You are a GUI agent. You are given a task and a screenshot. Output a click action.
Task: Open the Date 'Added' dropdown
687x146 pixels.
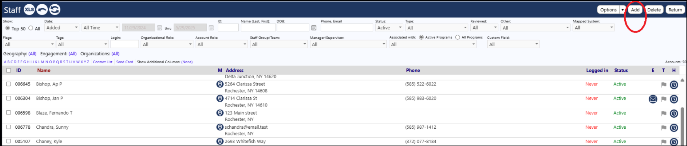62,27
